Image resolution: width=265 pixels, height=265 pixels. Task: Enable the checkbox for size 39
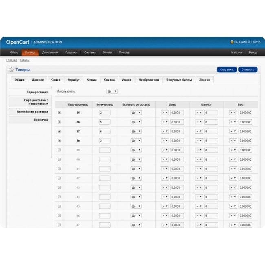tap(60, 150)
